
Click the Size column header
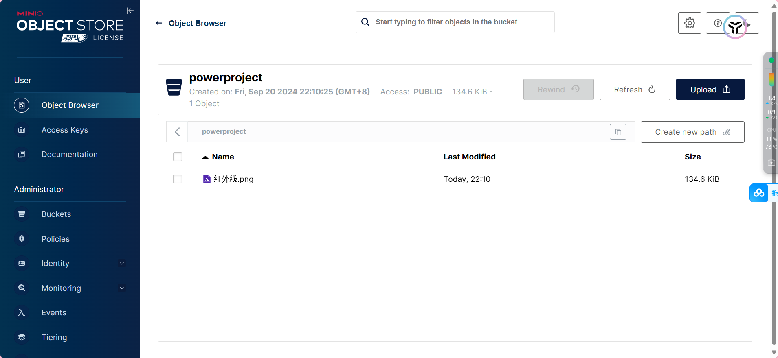(692, 157)
